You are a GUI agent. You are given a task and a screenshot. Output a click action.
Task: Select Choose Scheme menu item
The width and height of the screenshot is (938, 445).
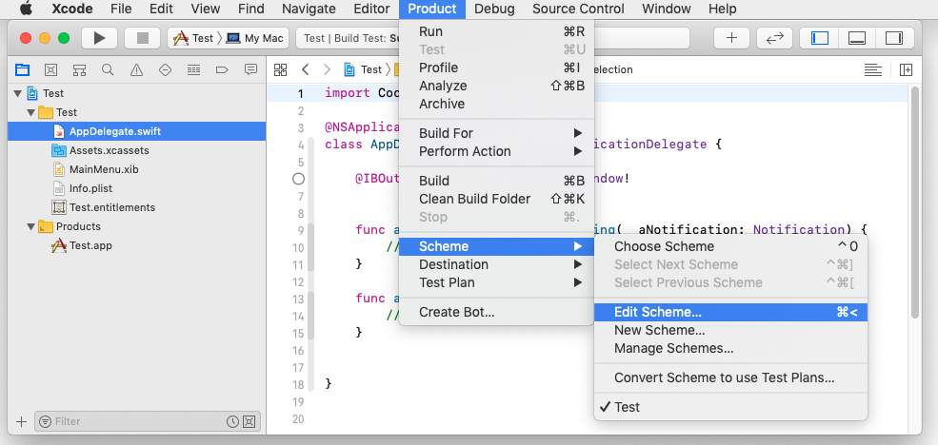pos(730,246)
